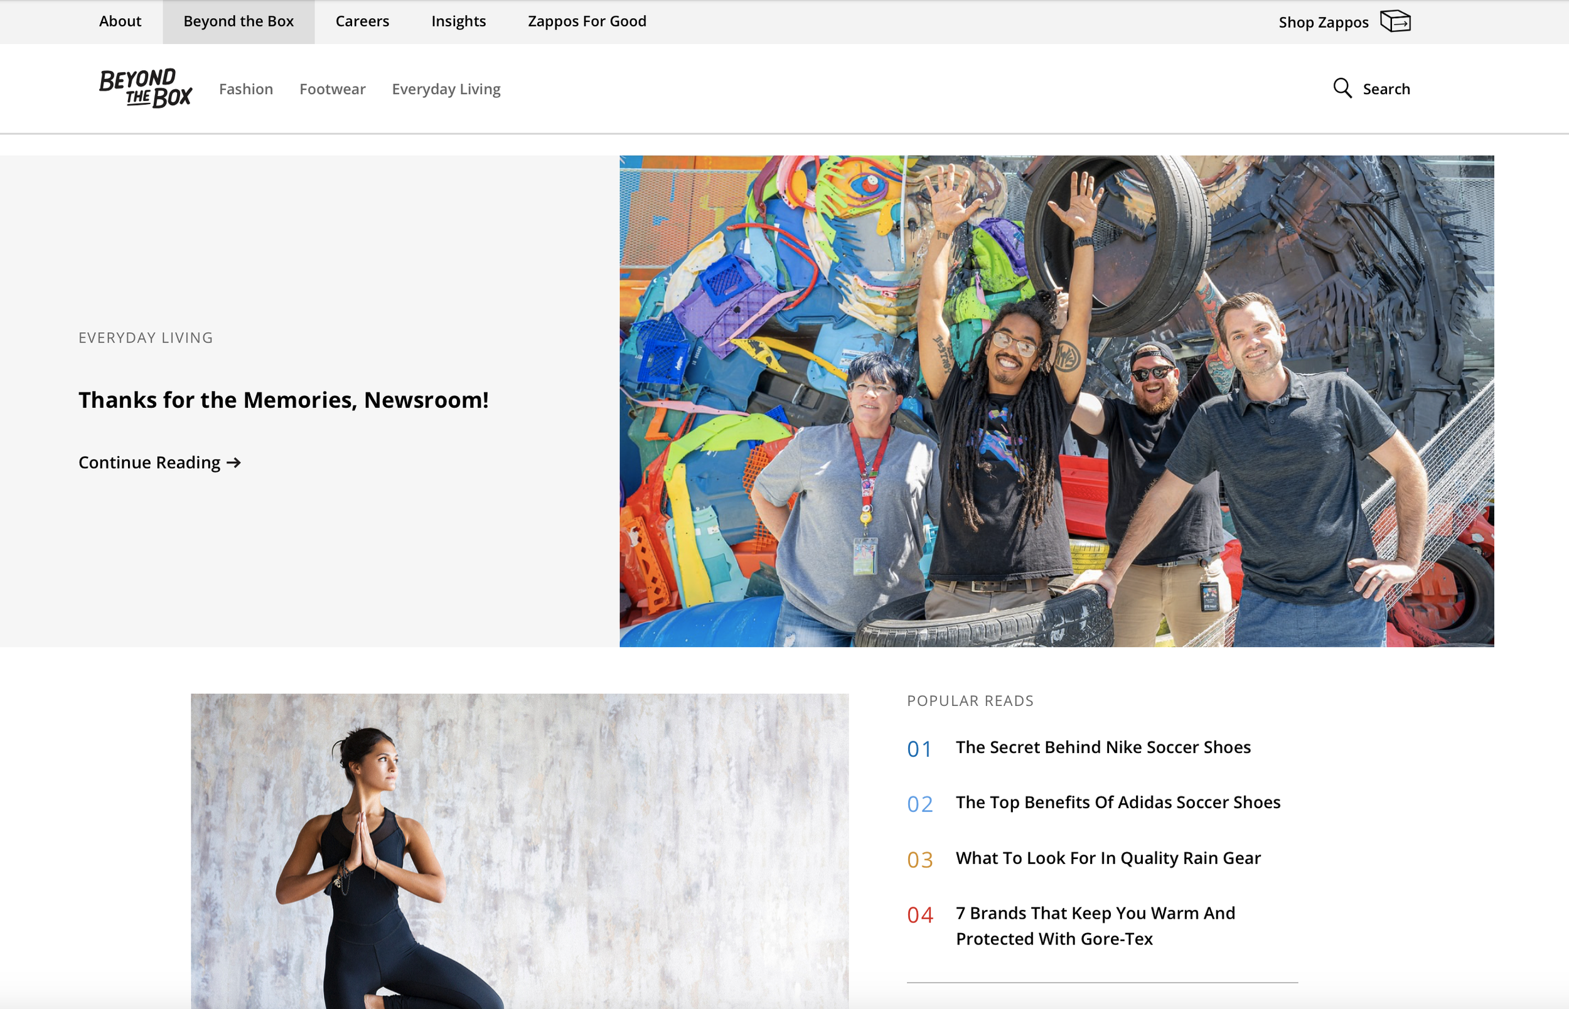Open the Insights section
This screenshot has width=1569, height=1009.
458,21
